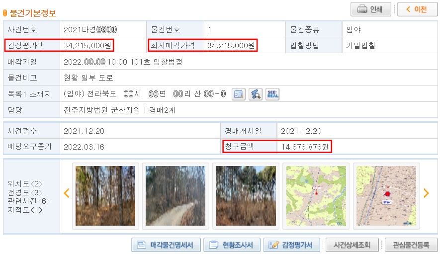Open the registry document icon beside 소재지
Screen dimensions: 440x254
pos(239,94)
